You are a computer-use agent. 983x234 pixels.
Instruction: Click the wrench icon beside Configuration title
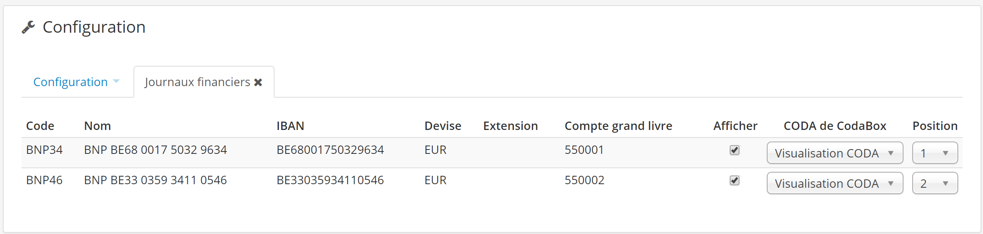[28, 28]
